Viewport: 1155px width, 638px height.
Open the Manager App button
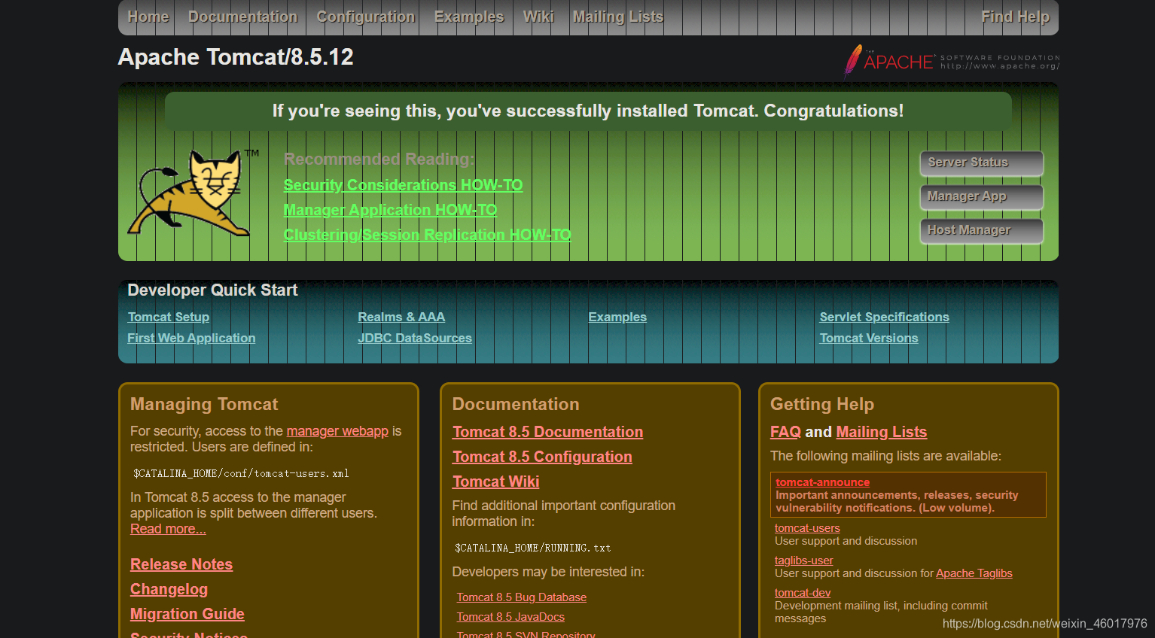click(981, 196)
